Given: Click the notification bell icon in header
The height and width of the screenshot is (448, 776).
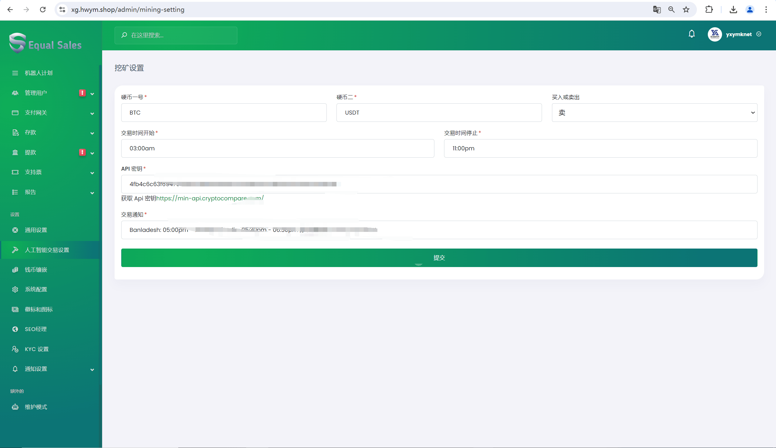Looking at the screenshot, I should (692, 34).
